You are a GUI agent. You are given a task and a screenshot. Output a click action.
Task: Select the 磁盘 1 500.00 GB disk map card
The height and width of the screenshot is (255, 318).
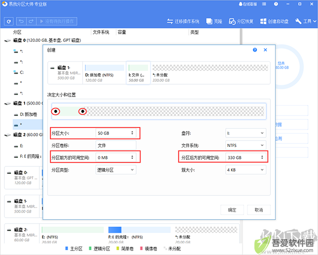pos(22,206)
